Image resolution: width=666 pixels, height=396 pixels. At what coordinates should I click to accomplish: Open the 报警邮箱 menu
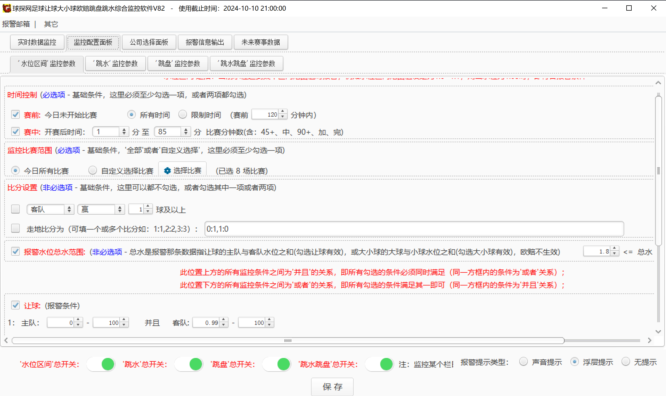click(17, 24)
